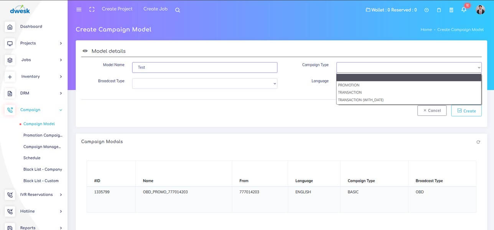Click the user profile avatar
The image size is (494, 230).
480,10
